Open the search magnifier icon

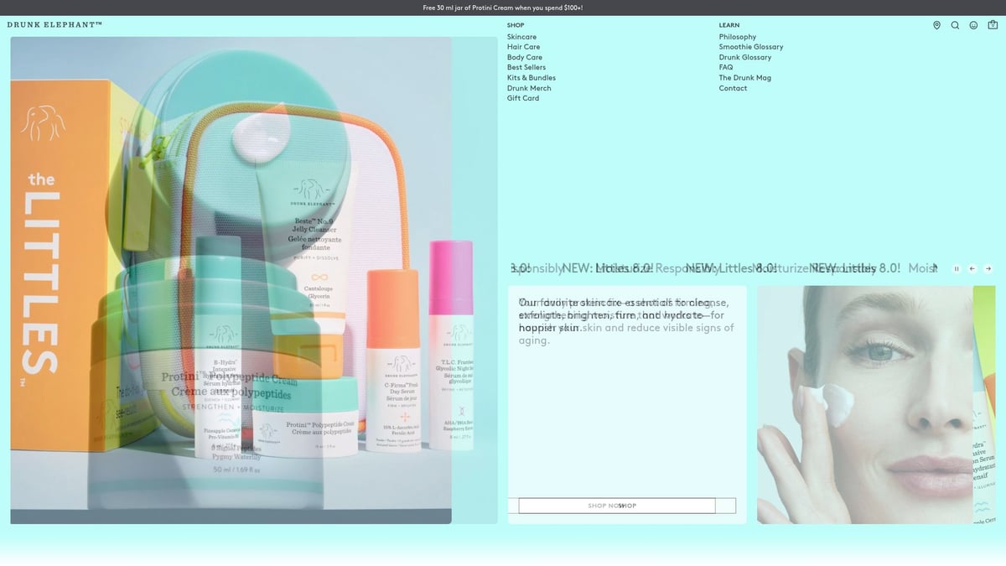click(x=955, y=25)
